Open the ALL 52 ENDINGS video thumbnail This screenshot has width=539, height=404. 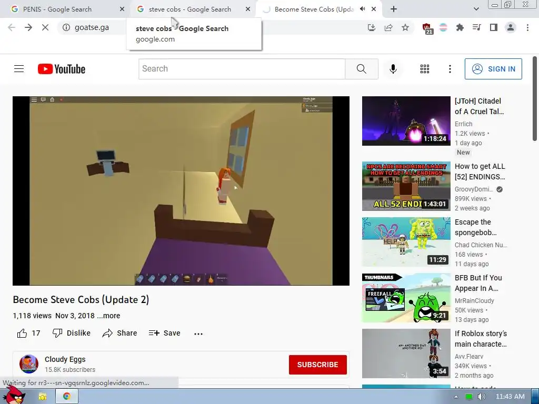pos(406,186)
